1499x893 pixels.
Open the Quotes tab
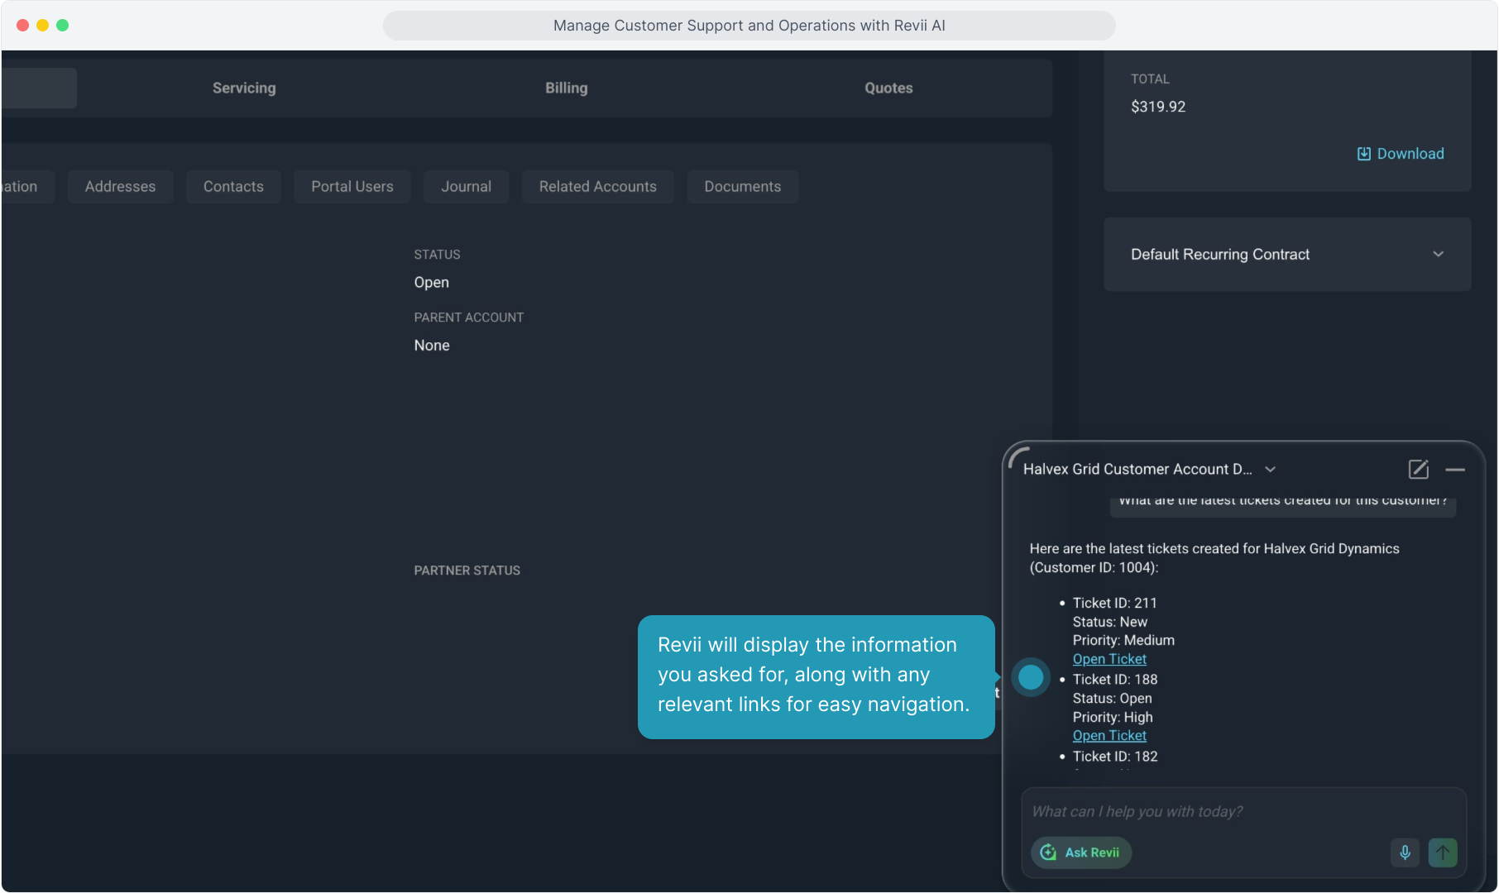click(x=888, y=88)
